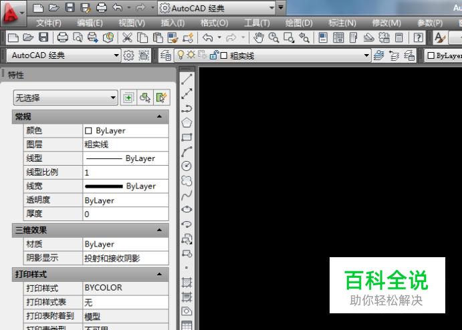Select the Pan hand tool
Image resolution: width=462 pixels, height=330 pixels.
(259, 37)
